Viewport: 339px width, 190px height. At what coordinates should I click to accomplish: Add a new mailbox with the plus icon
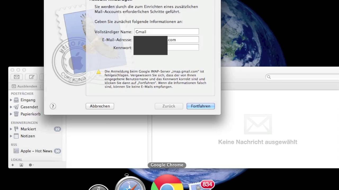(x=12, y=165)
